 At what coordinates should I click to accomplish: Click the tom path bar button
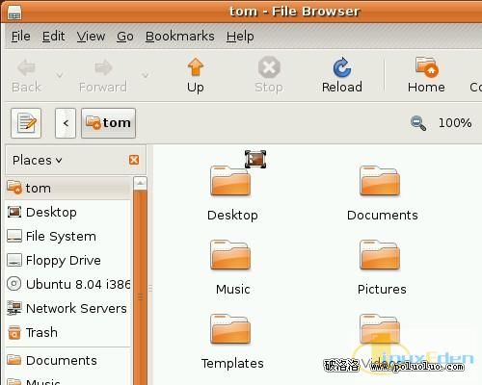[108, 123]
